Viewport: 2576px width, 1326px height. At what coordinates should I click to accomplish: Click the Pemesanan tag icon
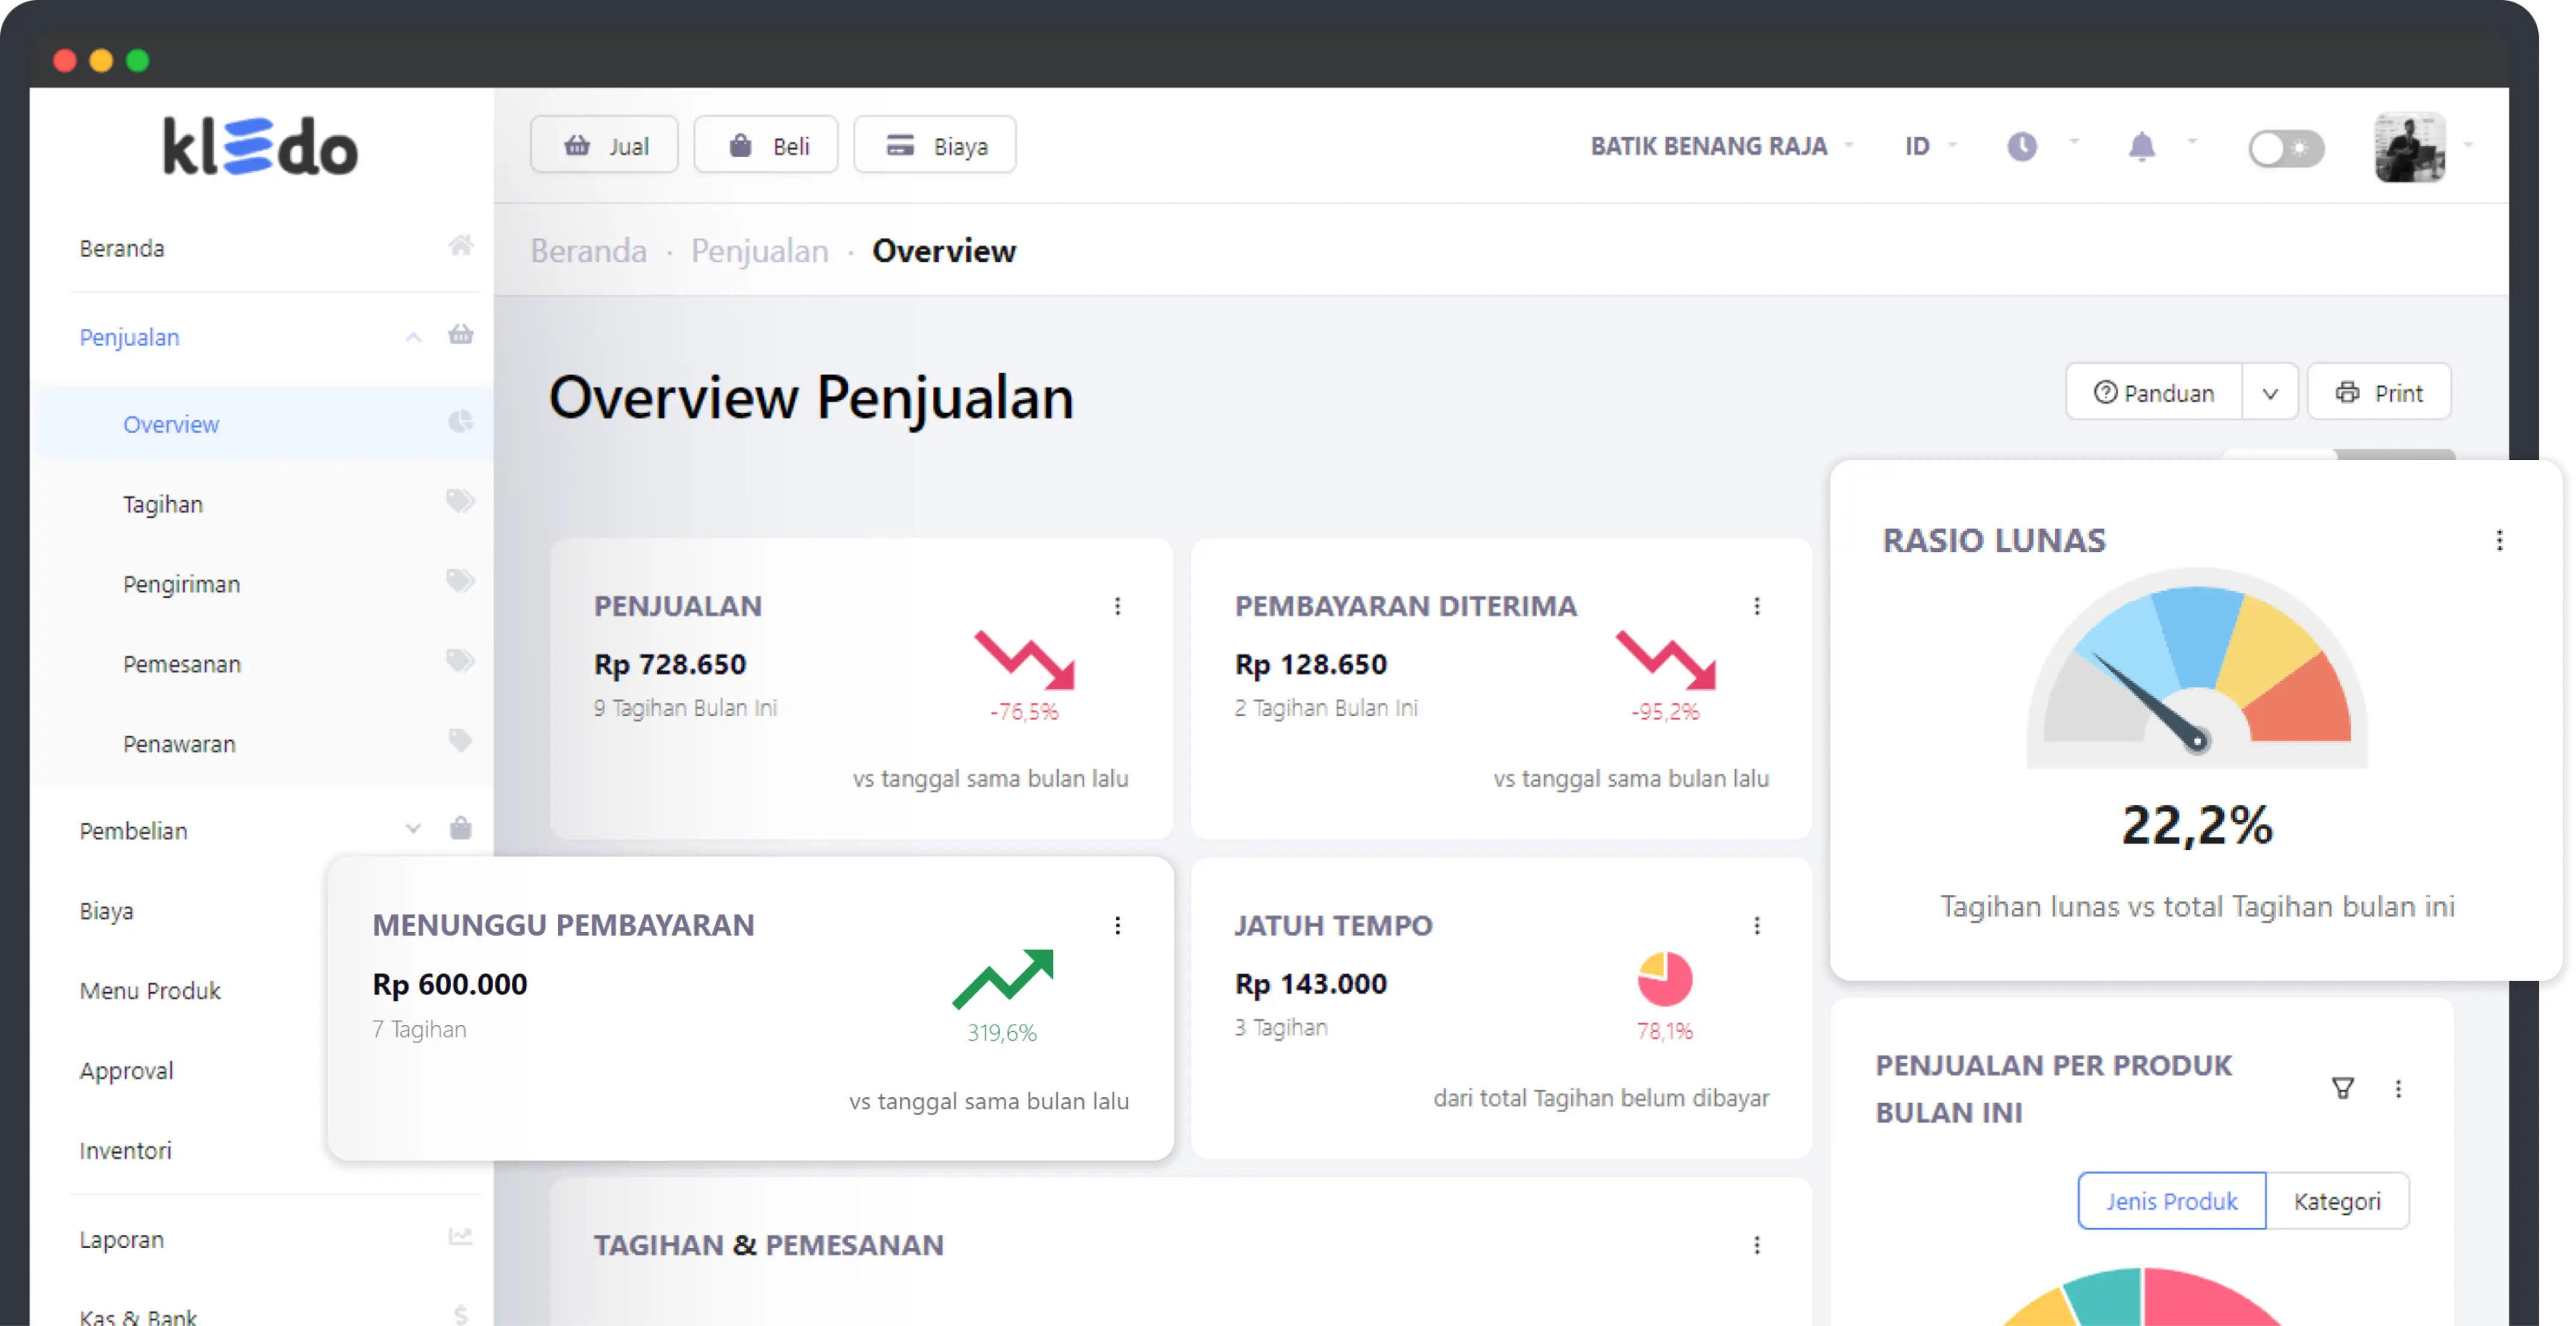pyautogui.click(x=460, y=661)
